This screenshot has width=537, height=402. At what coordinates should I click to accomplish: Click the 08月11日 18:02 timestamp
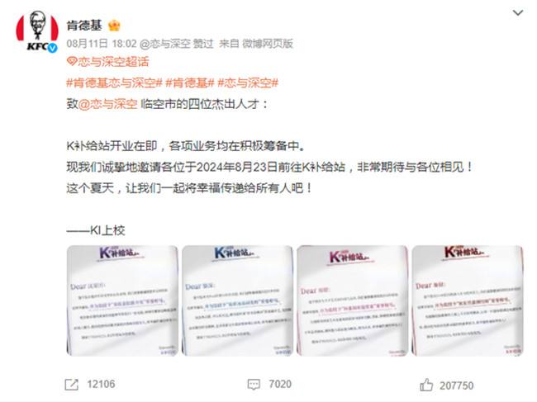[102, 44]
